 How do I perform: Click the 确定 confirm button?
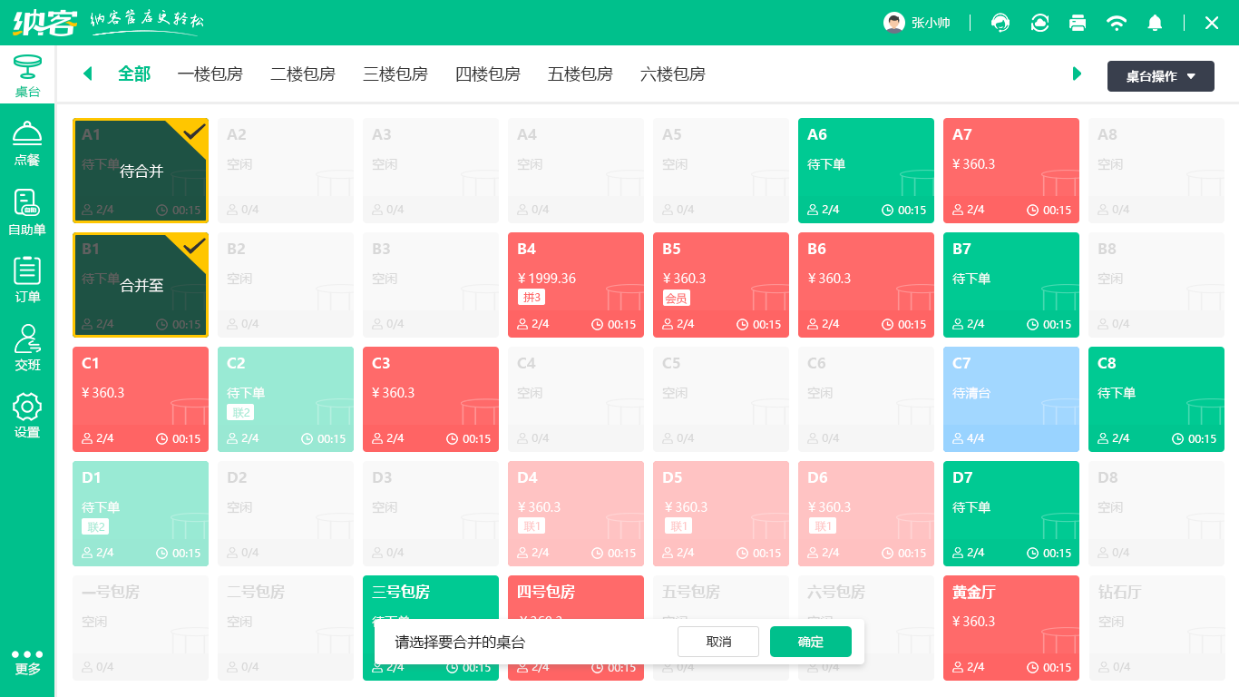click(x=810, y=642)
